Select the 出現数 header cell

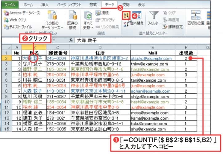[x=186, y=53]
